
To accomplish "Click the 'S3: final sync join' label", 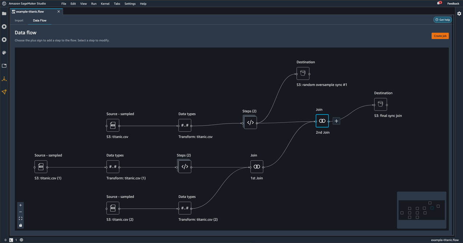I will (388, 116).
